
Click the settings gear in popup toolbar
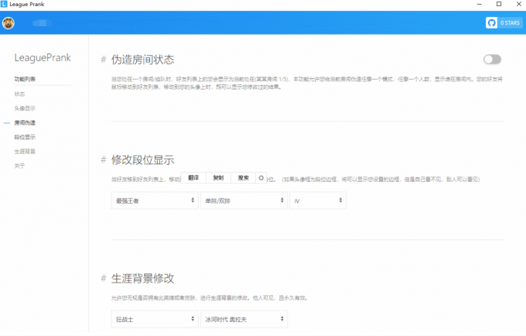coord(261,178)
